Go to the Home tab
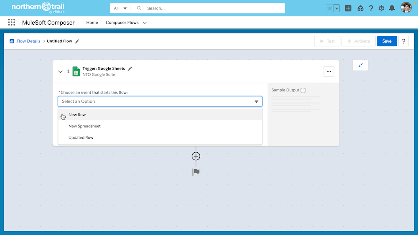This screenshot has width=418, height=235. pyautogui.click(x=92, y=23)
